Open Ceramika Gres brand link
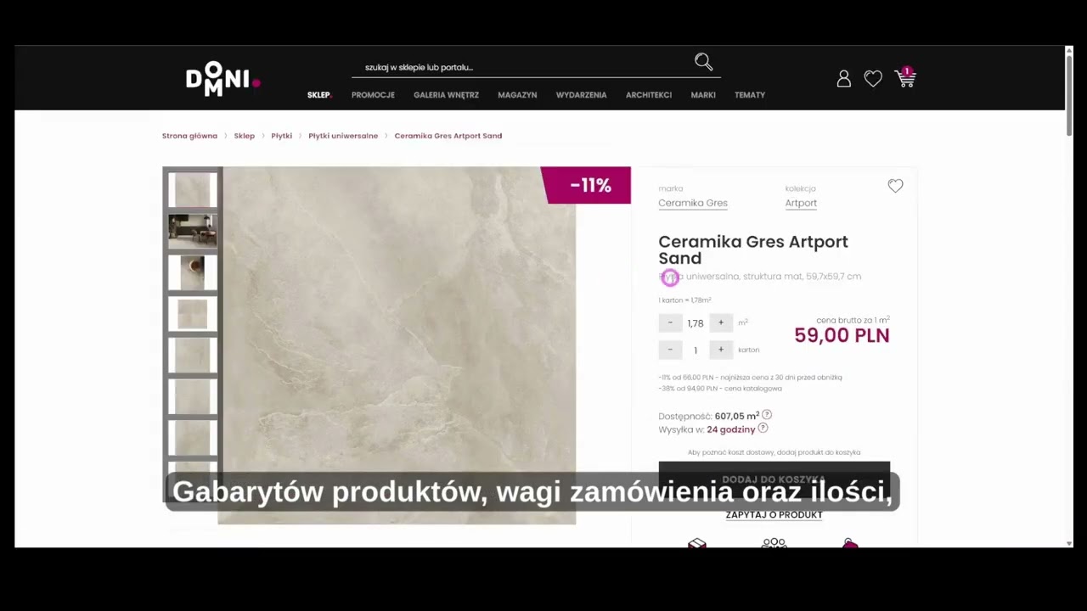 693,203
